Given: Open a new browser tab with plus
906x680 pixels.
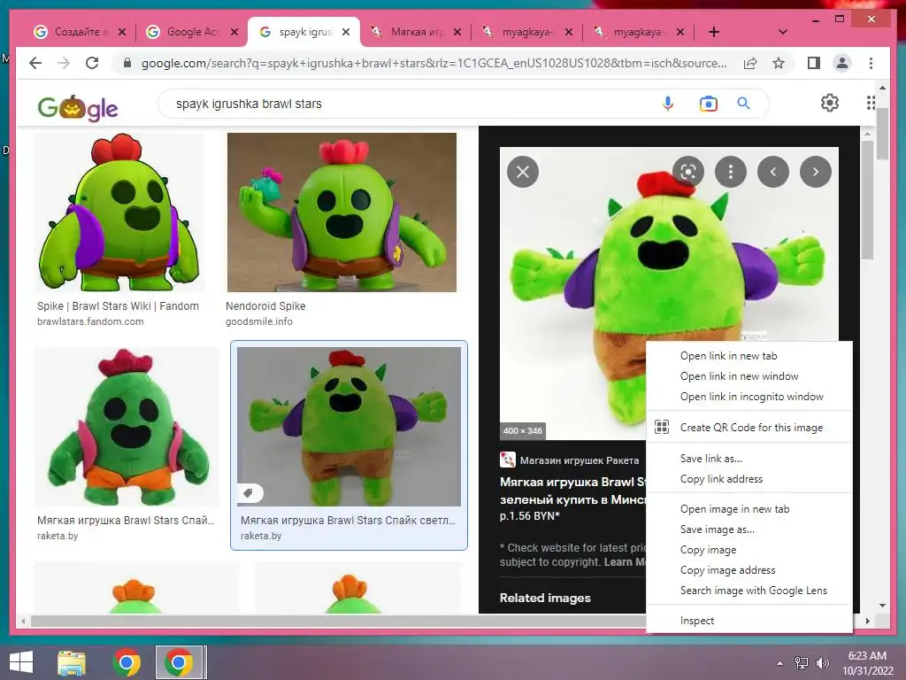Looking at the screenshot, I should pos(714,32).
